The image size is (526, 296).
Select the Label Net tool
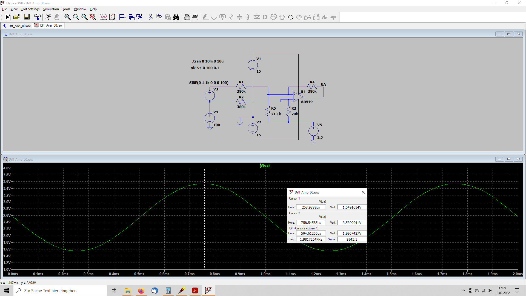[x=223, y=17]
